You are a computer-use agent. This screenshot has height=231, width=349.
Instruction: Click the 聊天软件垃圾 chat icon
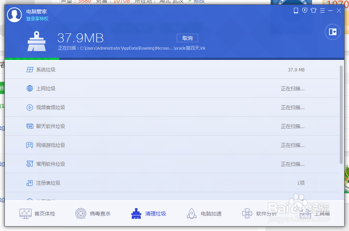click(x=30, y=126)
